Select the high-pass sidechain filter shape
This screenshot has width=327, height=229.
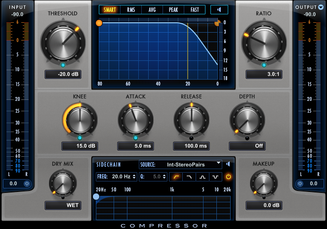176,177
